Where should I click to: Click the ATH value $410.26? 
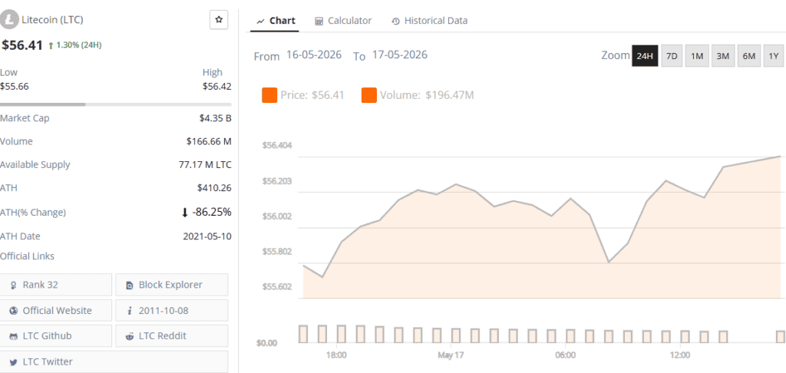[x=215, y=188]
